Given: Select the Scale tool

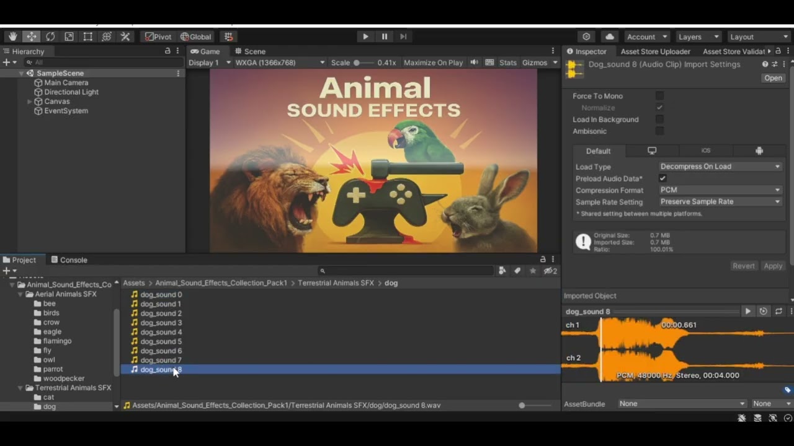Looking at the screenshot, I should point(69,37).
